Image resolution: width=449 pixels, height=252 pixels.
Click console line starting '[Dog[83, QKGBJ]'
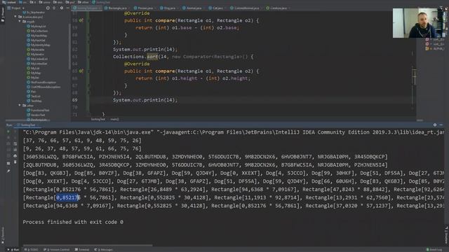(x=234, y=173)
